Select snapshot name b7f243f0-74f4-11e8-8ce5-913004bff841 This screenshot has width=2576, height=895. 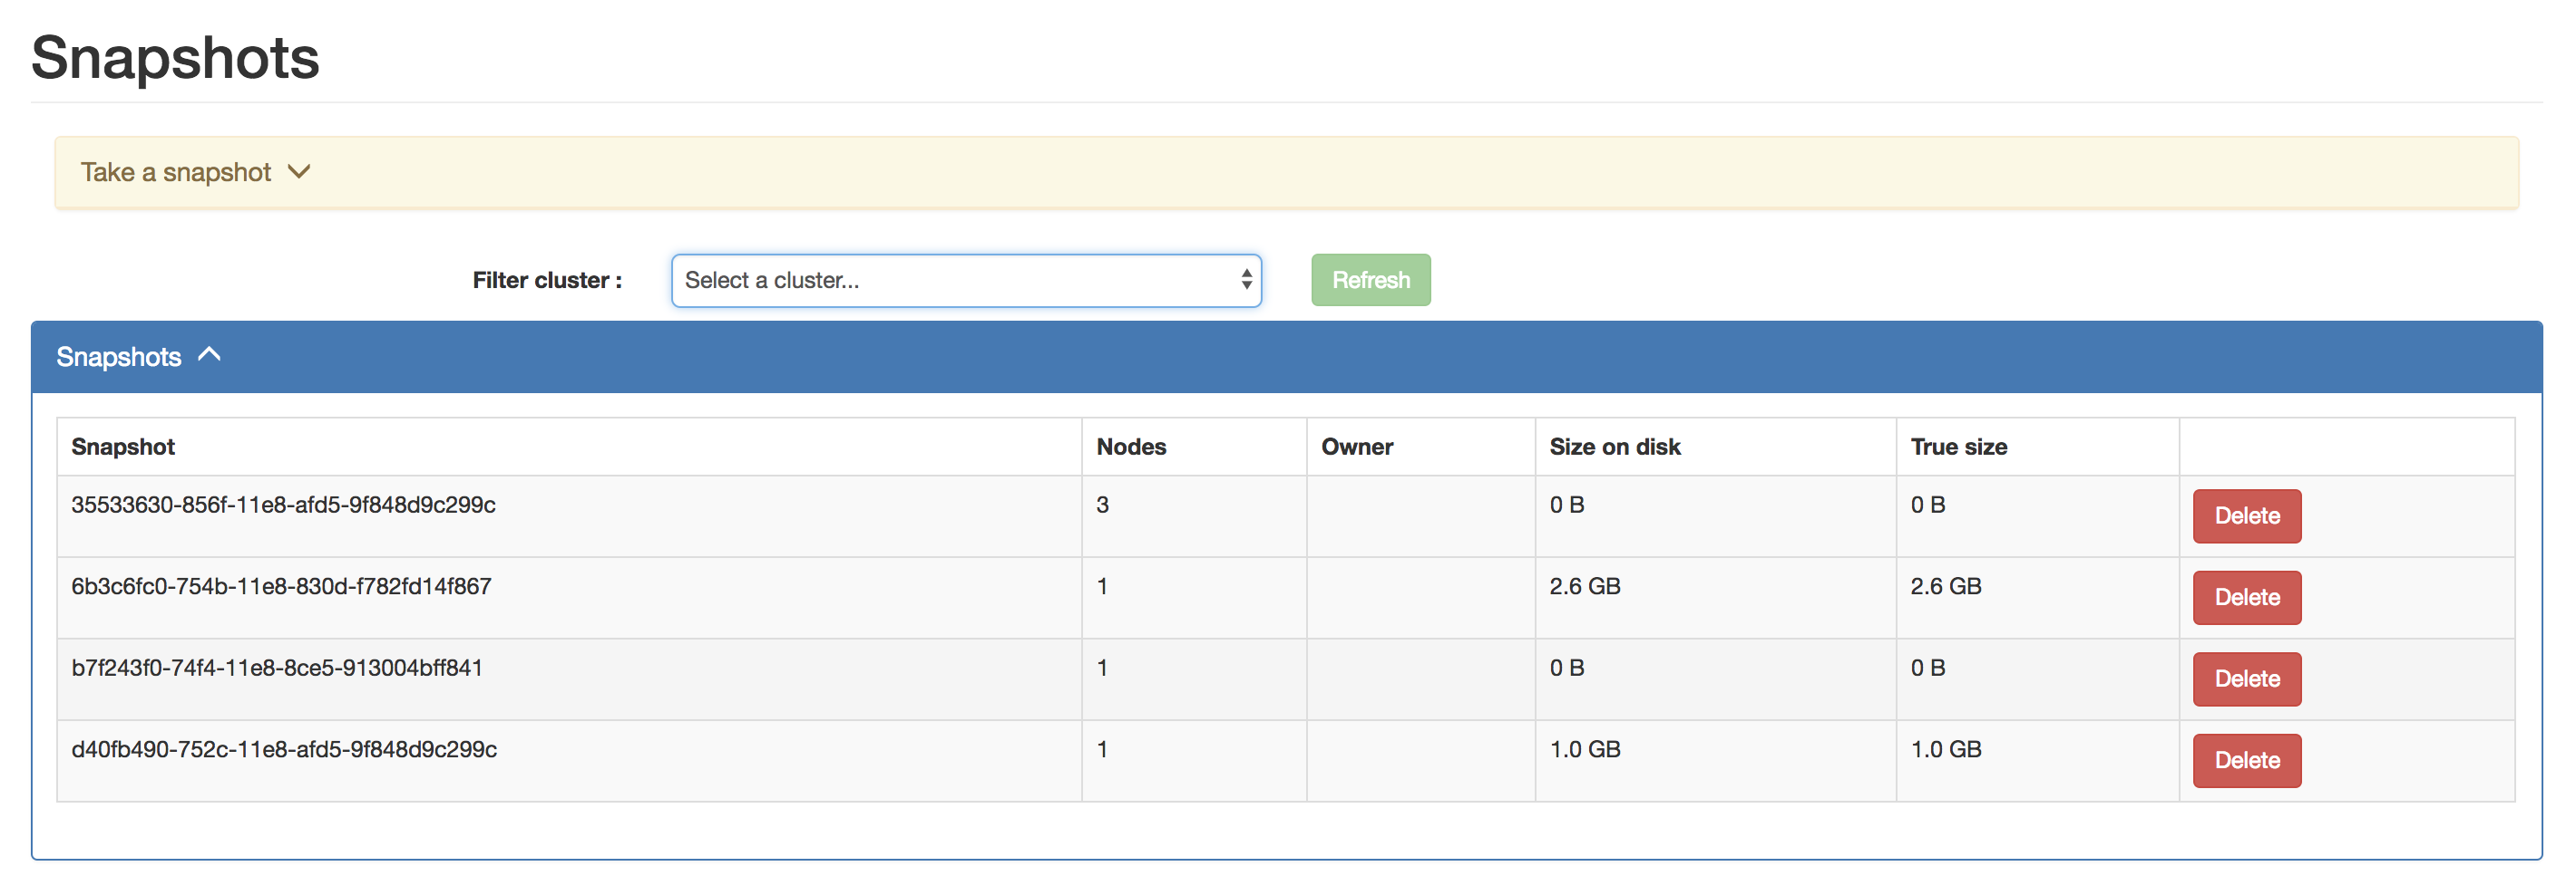277,669
